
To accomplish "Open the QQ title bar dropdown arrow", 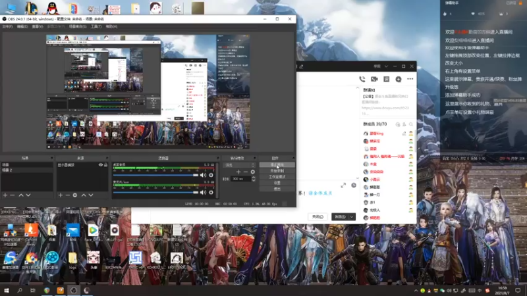I will pos(386,66).
